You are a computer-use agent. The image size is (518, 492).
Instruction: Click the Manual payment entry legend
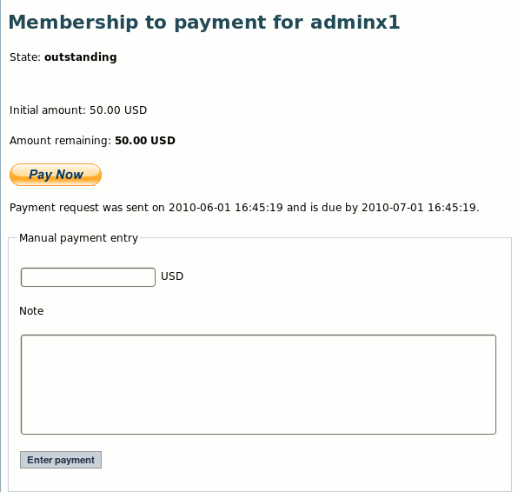(x=78, y=238)
